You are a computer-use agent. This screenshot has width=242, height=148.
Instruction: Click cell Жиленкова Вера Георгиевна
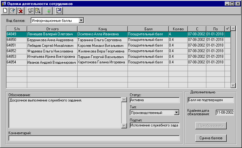pyautogui.click(x=103, y=51)
